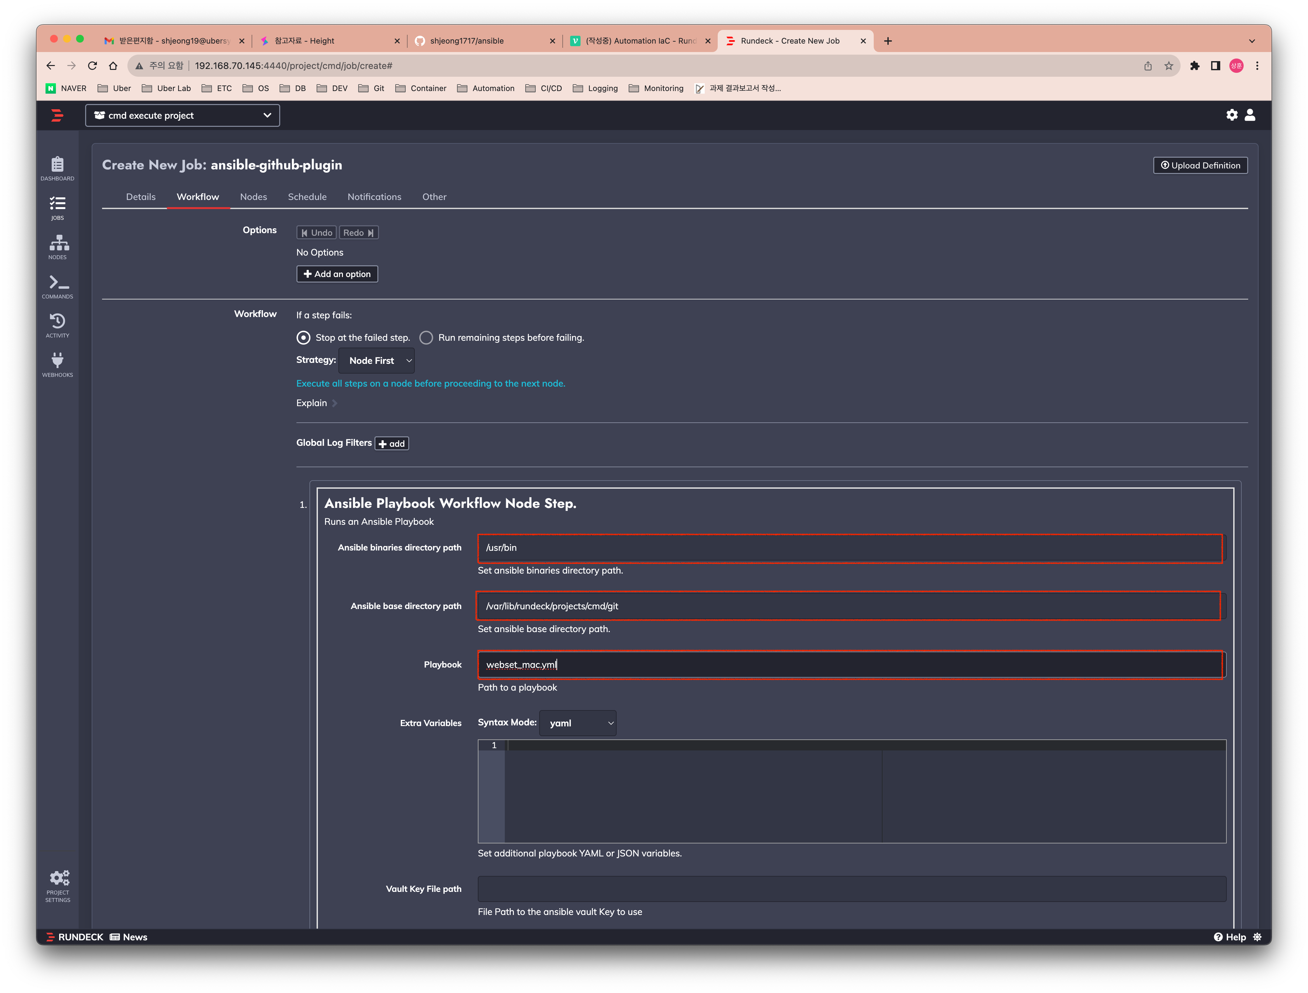1308x993 pixels.
Task: Reload the page
Action: coord(92,66)
